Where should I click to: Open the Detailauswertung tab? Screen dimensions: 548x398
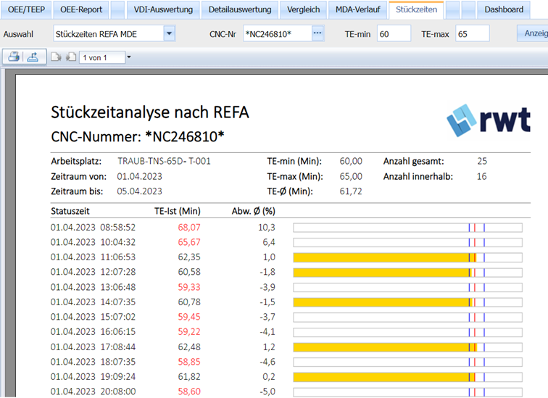click(x=240, y=9)
